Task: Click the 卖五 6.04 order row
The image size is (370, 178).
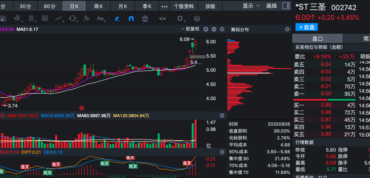Action: 325,64
